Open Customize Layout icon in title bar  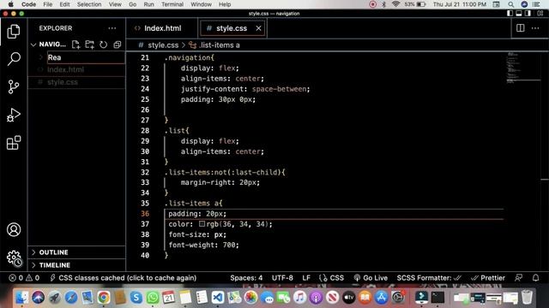pyautogui.click(x=540, y=14)
